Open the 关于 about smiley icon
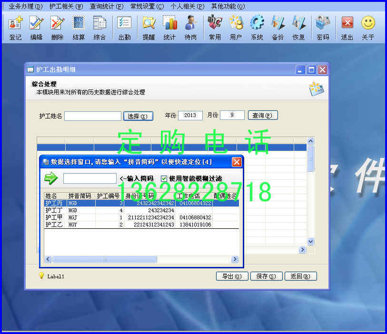The height and width of the screenshot is (334, 387). click(368, 28)
